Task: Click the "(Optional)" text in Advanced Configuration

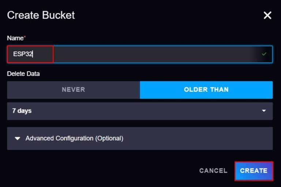Action: [x=109, y=139]
